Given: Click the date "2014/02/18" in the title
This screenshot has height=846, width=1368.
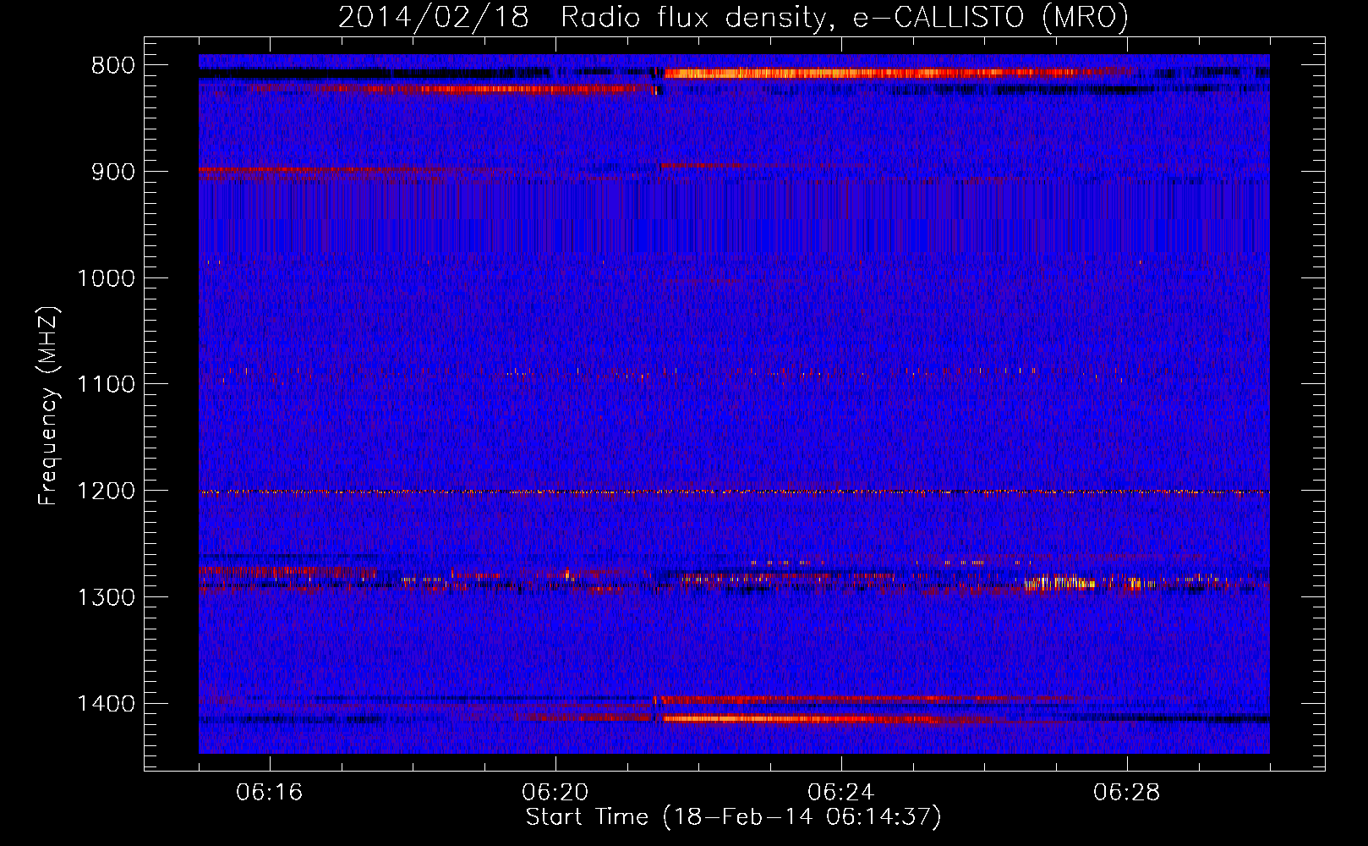Looking at the screenshot, I should (434, 17).
